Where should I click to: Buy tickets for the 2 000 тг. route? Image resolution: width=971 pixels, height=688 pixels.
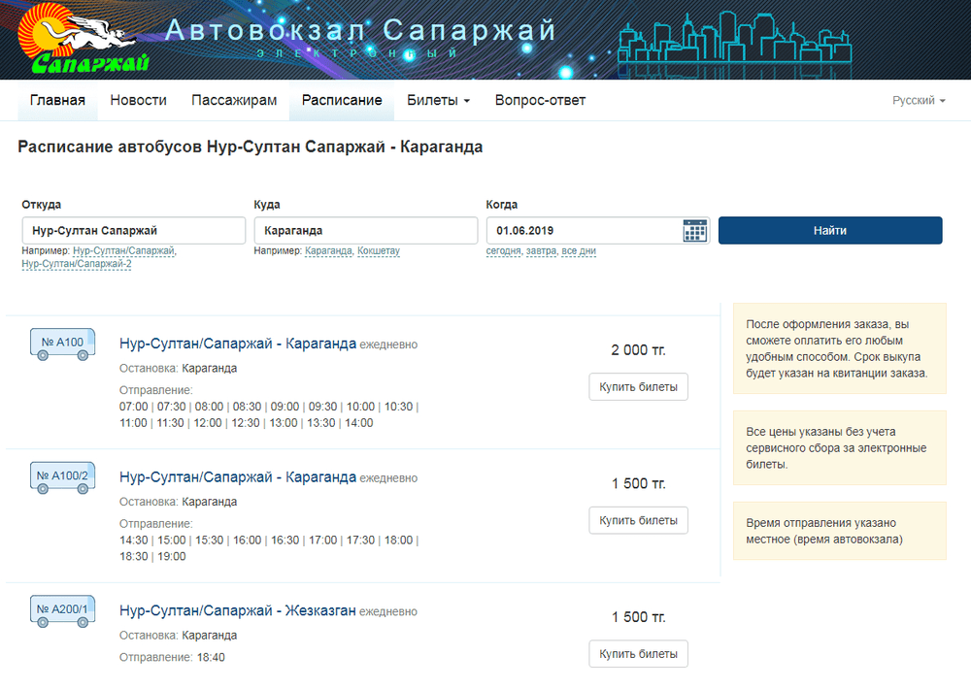click(639, 386)
